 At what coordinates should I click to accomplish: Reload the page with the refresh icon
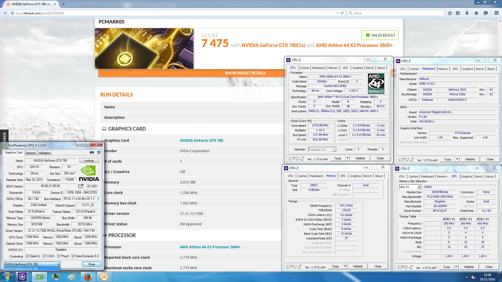(342, 13)
